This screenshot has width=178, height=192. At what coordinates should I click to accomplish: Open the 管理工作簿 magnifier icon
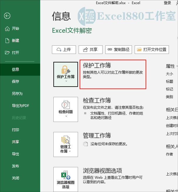pos(66,140)
